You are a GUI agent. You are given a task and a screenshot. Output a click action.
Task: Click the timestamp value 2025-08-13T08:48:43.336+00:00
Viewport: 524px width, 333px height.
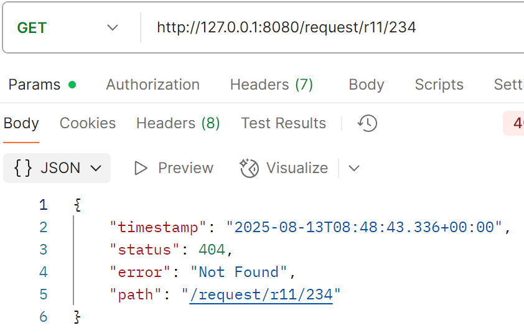[x=364, y=227]
